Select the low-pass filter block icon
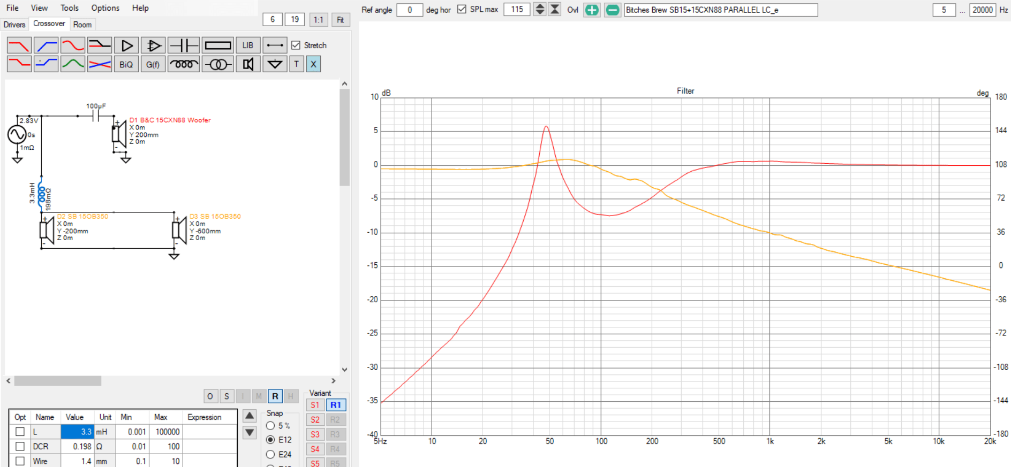Screen dimensions: 1011x467 click(19, 45)
